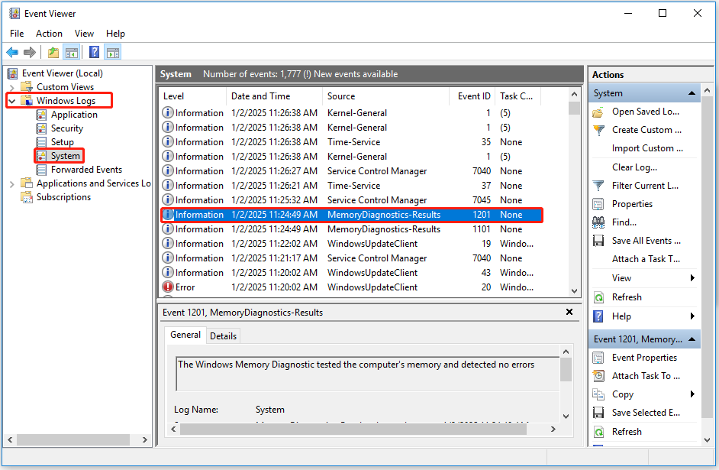The width and height of the screenshot is (719, 470).
Task: Click the blue Help question mark toolbar icon
Action: (92, 52)
